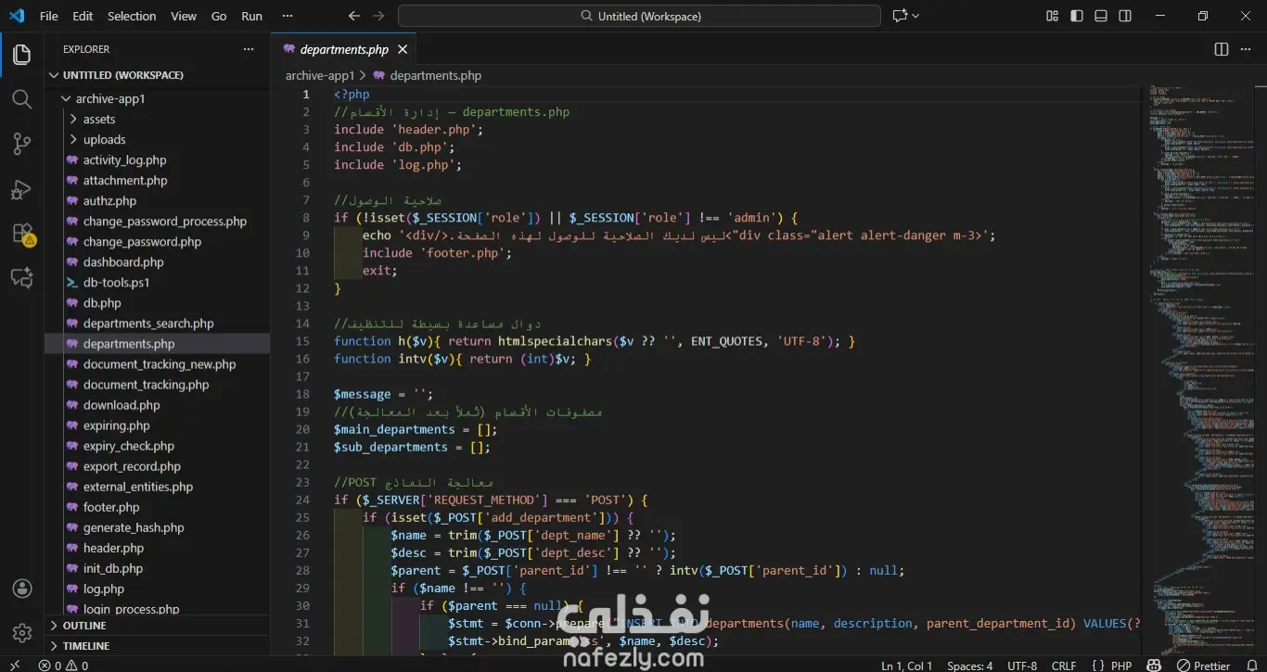Open the Run menu
Screen dimensions: 1267x672
(251, 16)
